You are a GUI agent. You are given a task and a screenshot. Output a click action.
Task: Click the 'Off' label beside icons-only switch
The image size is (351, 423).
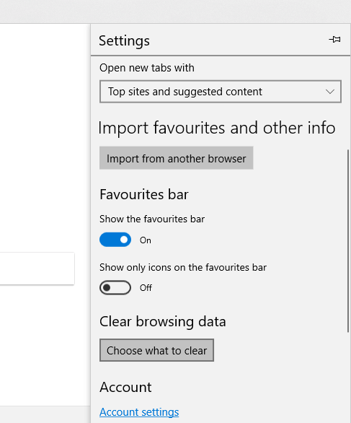(x=146, y=288)
